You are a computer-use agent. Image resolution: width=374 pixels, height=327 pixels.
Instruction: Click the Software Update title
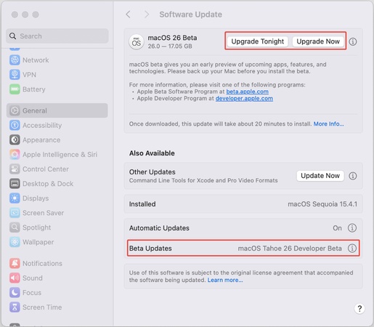[x=190, y=15]
